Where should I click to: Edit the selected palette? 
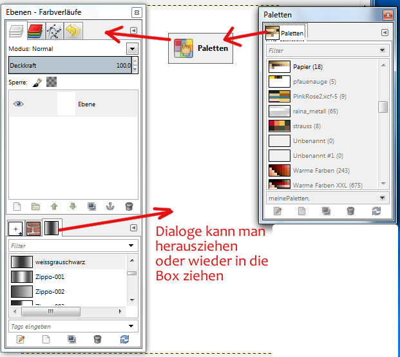click(x=278, y=211)
